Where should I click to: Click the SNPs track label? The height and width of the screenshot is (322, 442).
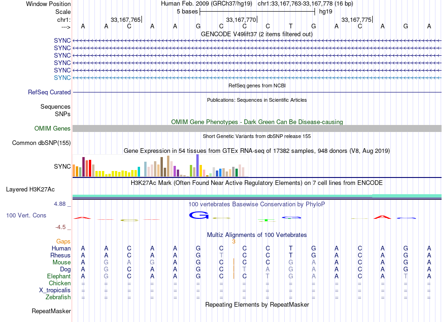pos(63,114)
